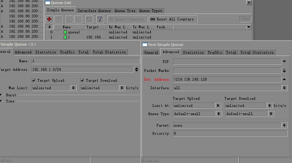Open Total tab in New Simple Queue
The image size is (292, 163).
[231, 53]
